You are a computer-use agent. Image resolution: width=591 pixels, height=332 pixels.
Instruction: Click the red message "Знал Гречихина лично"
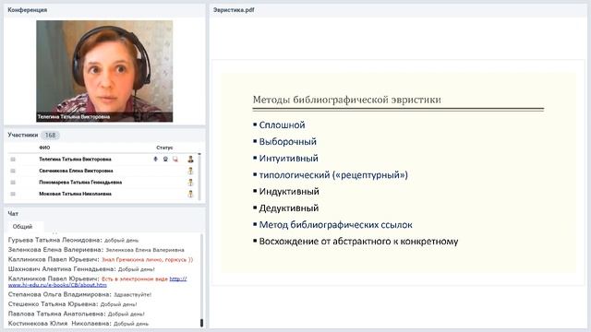[148, 260]
